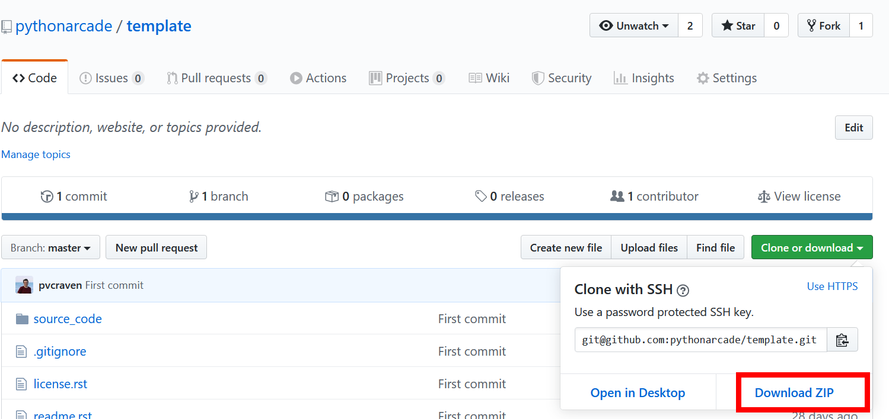Open the source_code folder
The image size is (889, 419).
(x=68, y=319)
